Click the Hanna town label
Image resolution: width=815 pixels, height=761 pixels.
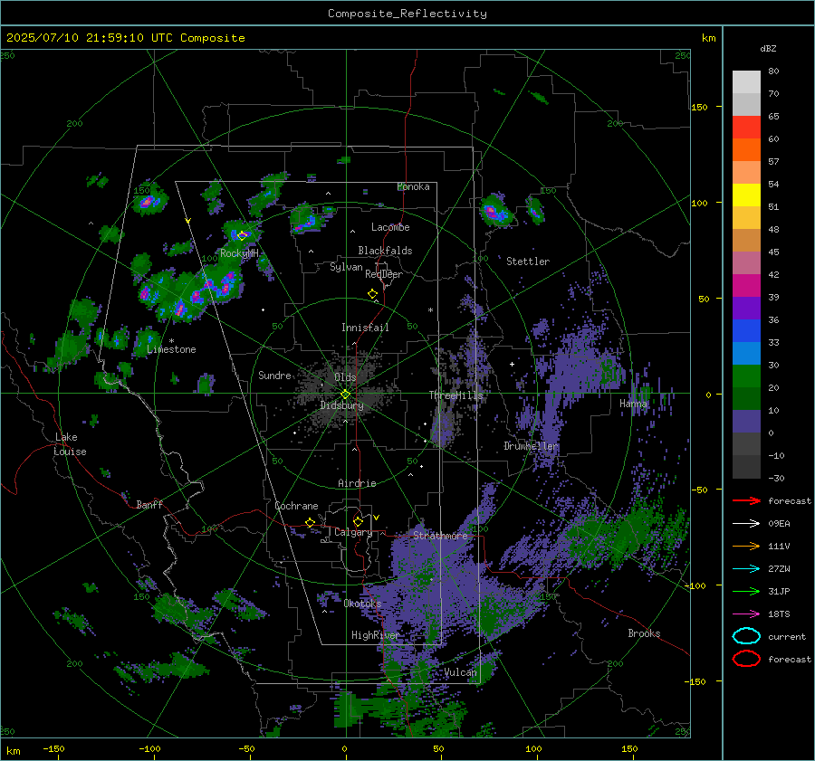pos(633,404)
